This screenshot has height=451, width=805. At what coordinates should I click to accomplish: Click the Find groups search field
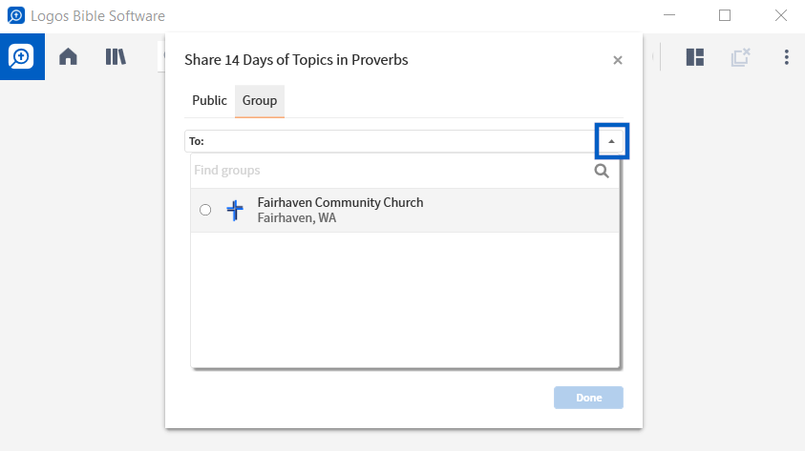392,170
